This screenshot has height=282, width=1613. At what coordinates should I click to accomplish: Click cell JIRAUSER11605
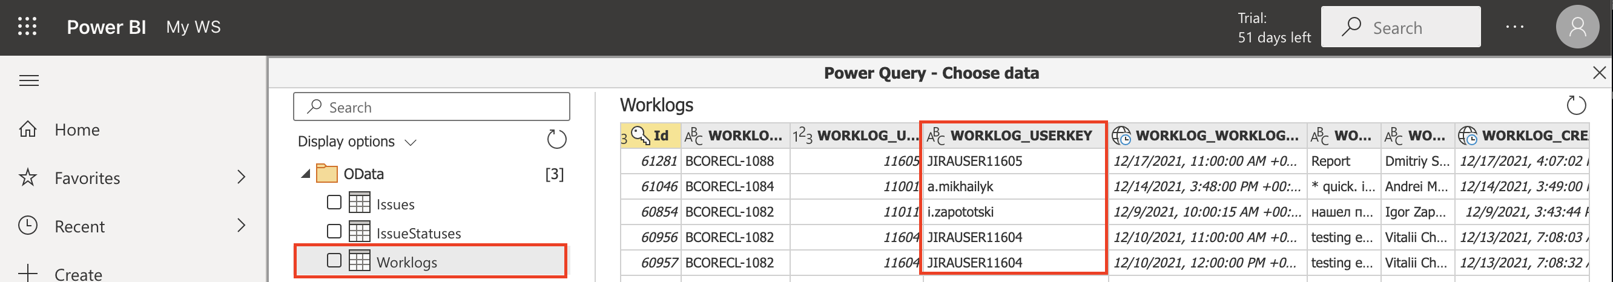point(1014,162)
